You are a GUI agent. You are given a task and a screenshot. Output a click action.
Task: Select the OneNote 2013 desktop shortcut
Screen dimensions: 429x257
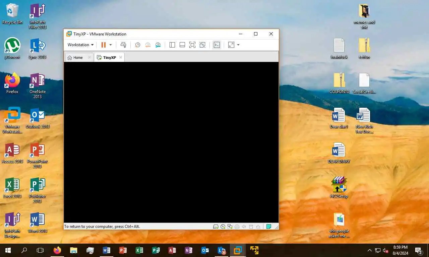click(38, 86)
